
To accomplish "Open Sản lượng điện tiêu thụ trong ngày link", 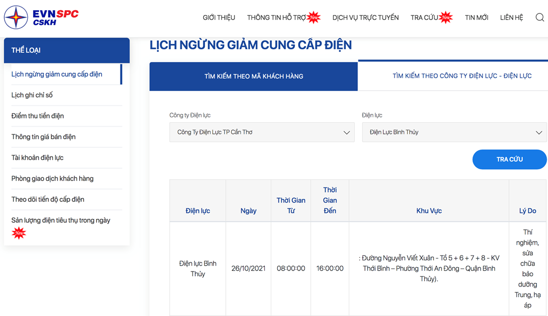I will (61, 220).
